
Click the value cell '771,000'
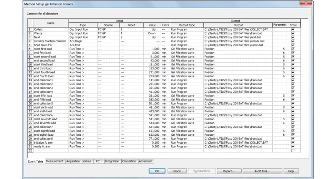point(152,138)
